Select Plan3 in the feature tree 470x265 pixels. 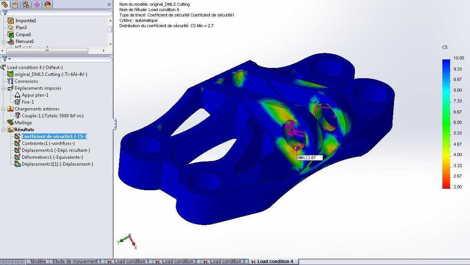21,28
